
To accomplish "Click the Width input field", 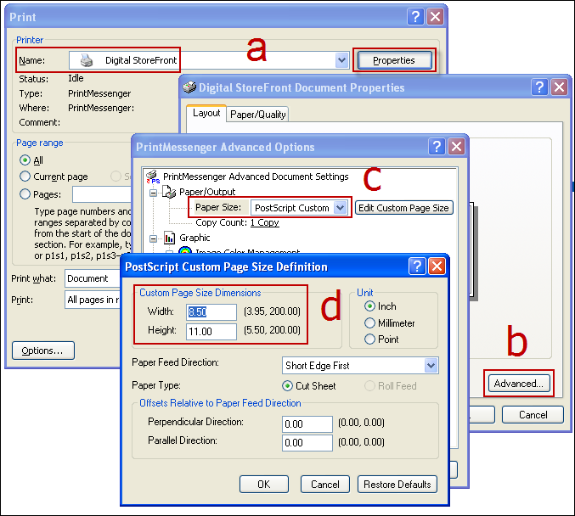I will [x=211, y=312].
